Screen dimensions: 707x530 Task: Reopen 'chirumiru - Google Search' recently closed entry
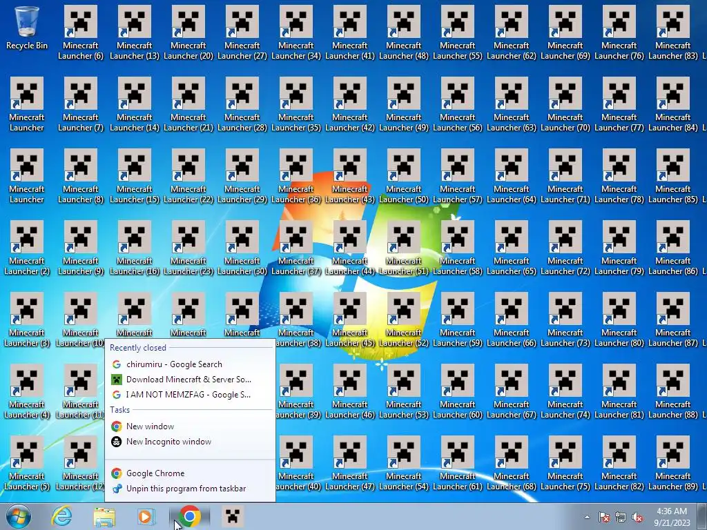pos(190,364)
